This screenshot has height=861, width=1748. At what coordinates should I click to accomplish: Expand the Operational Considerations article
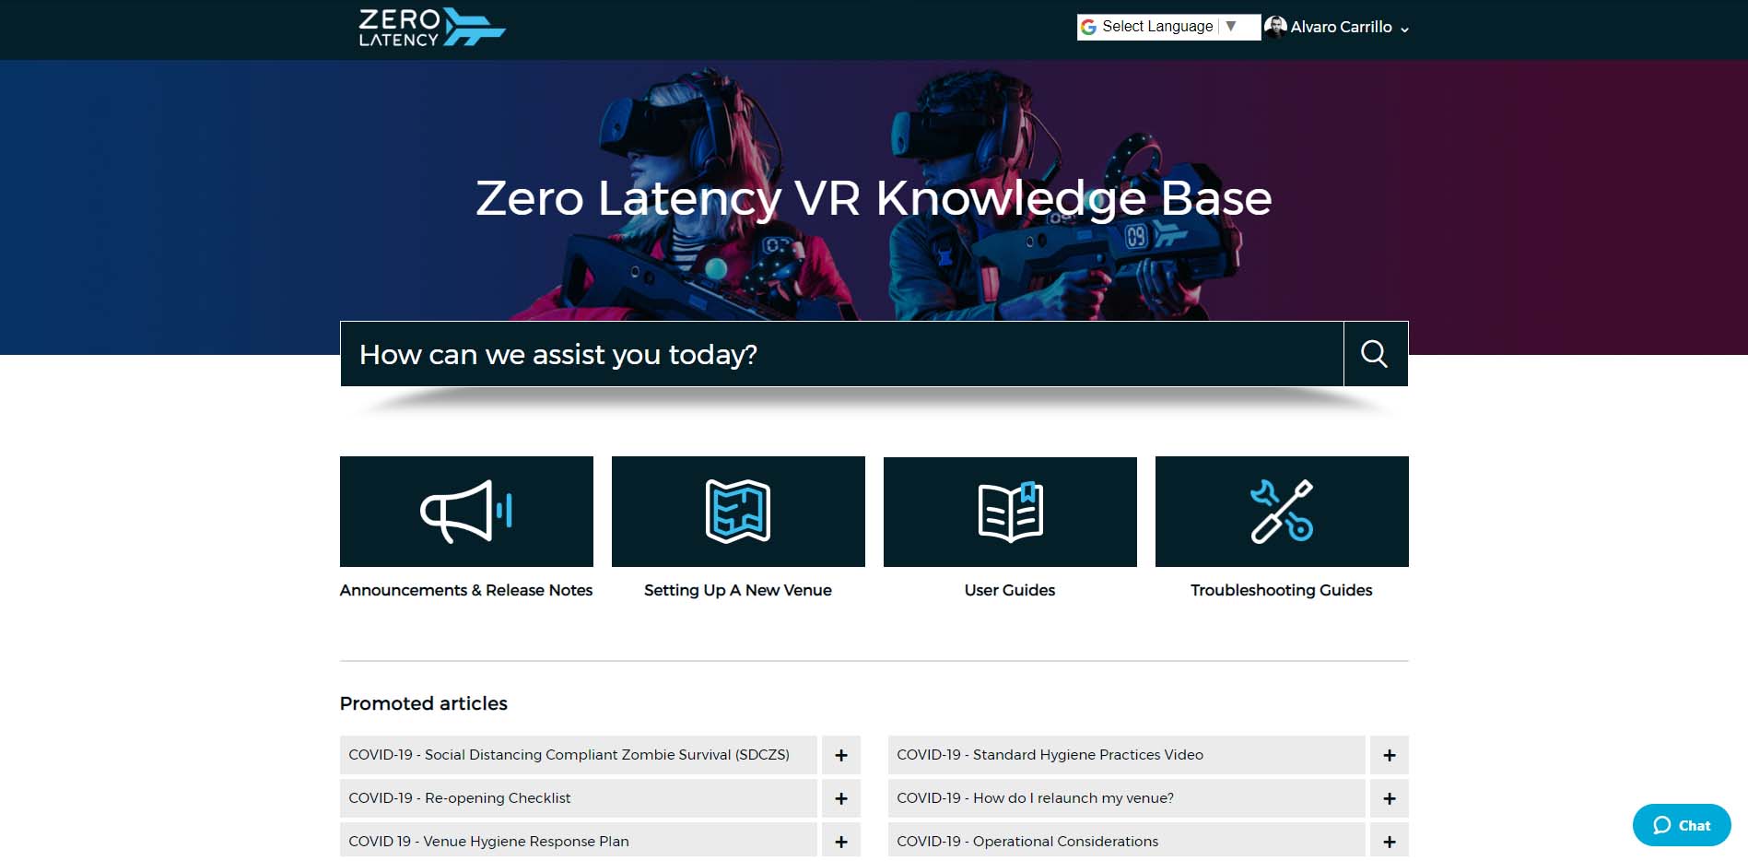coord(1390,841)
